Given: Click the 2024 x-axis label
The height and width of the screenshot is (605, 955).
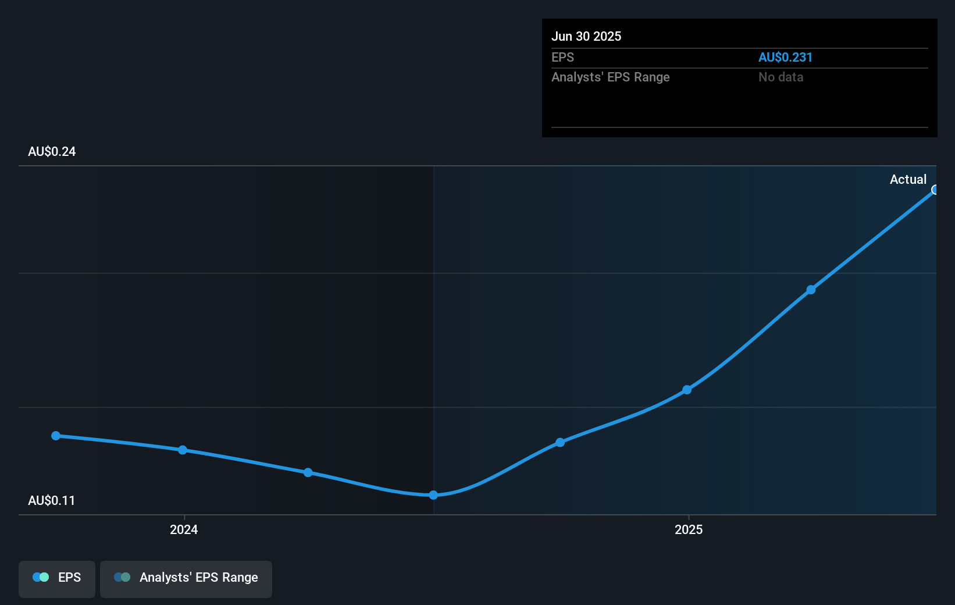Looking at the screenshot, I should click(x=184, y=529).
